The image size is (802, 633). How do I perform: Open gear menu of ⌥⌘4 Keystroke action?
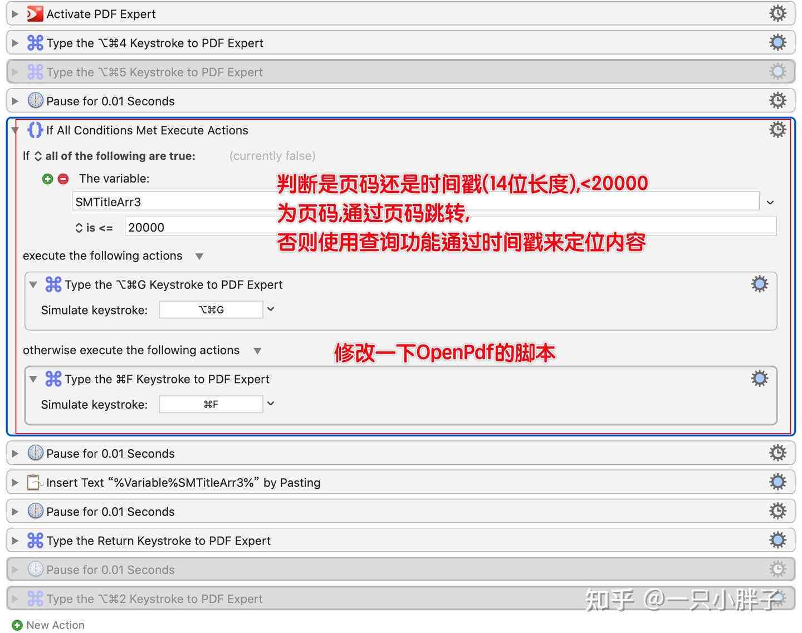[777, 42]
